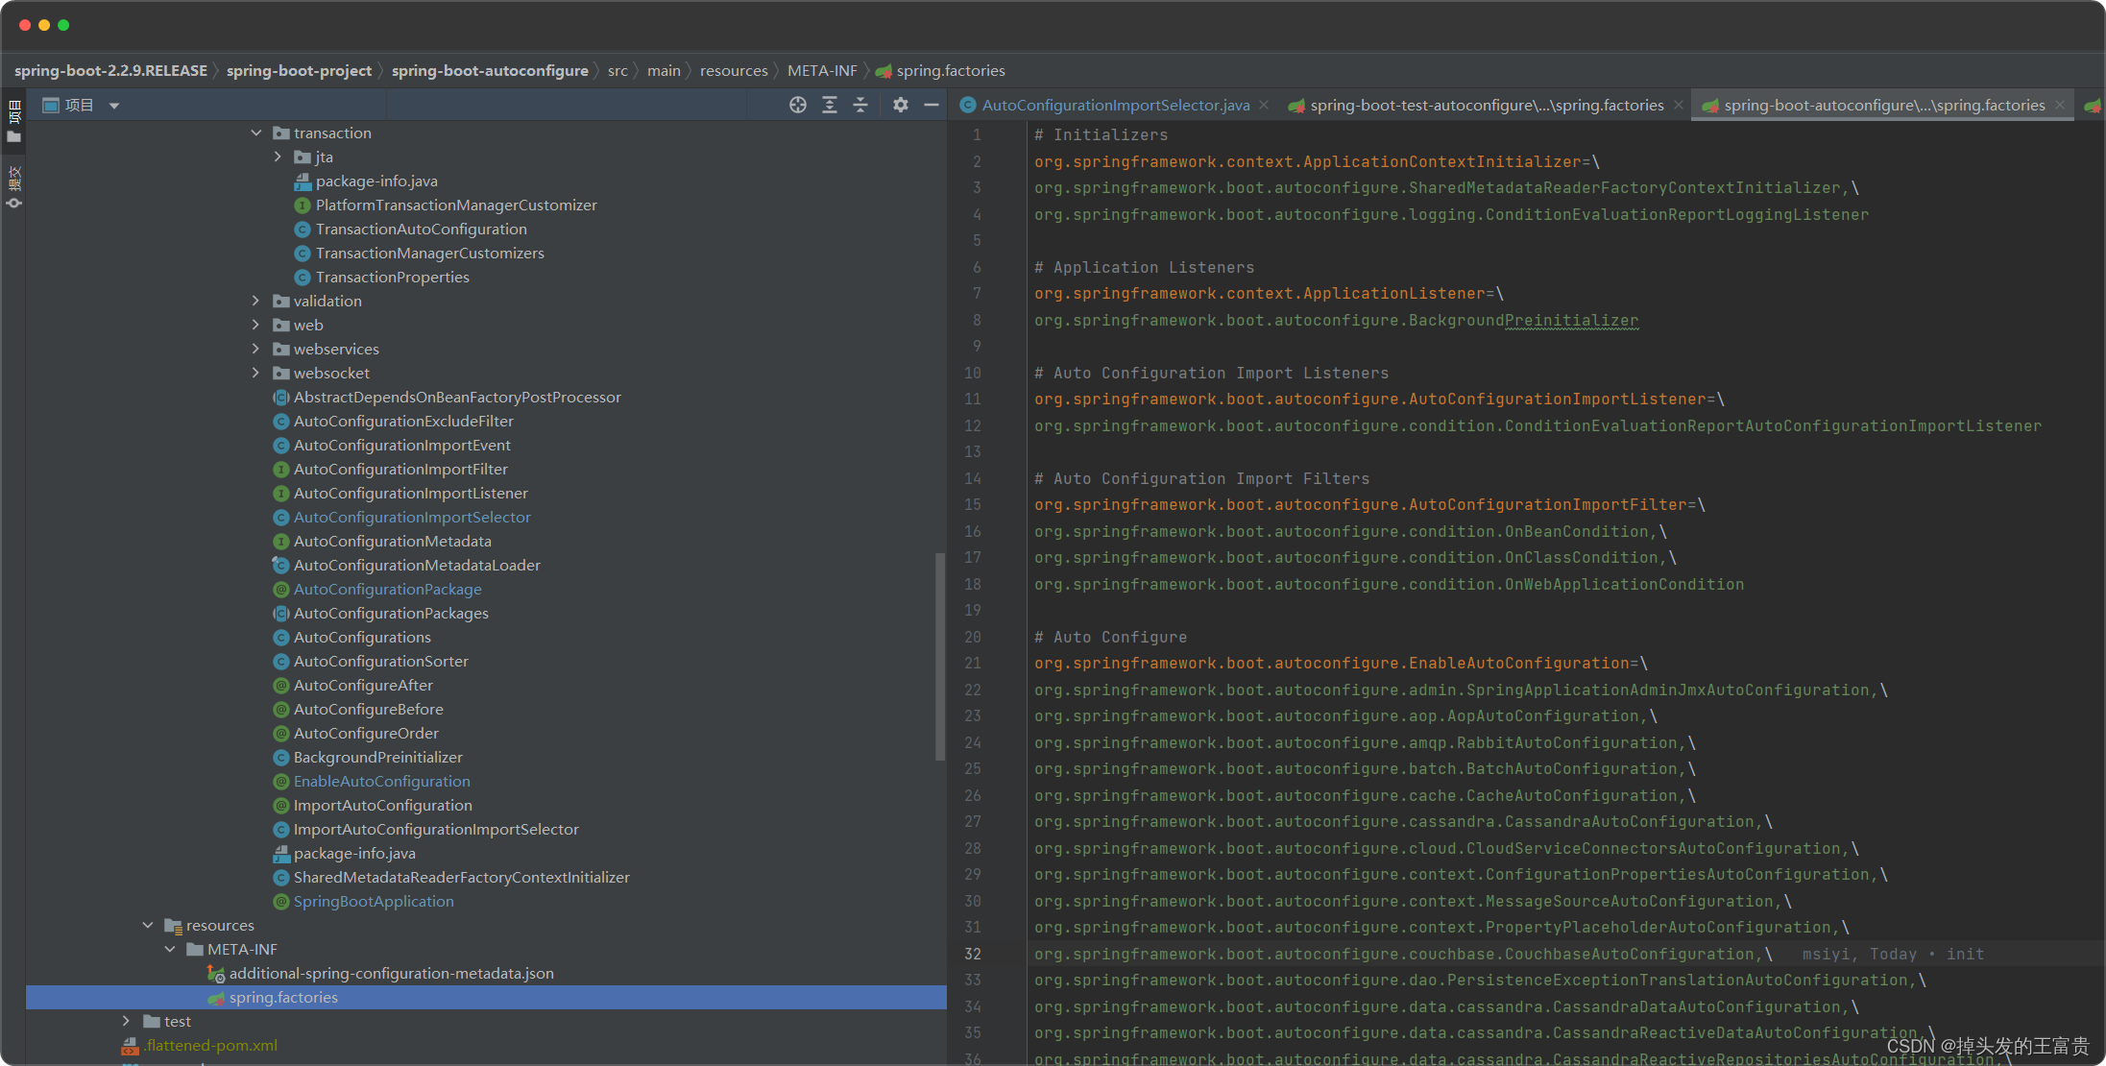Screen dimensions: 2106x1066
Task: Click flattened-pom.xml file icon
Action: point(130,1046)
